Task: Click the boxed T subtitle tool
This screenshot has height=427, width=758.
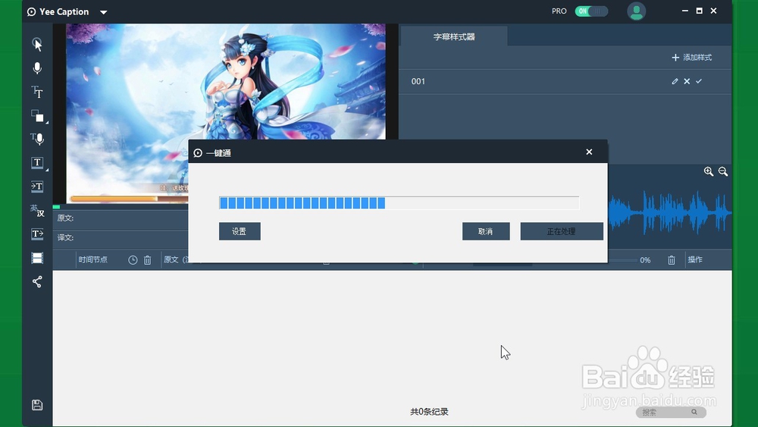Action: click(37, 162)
